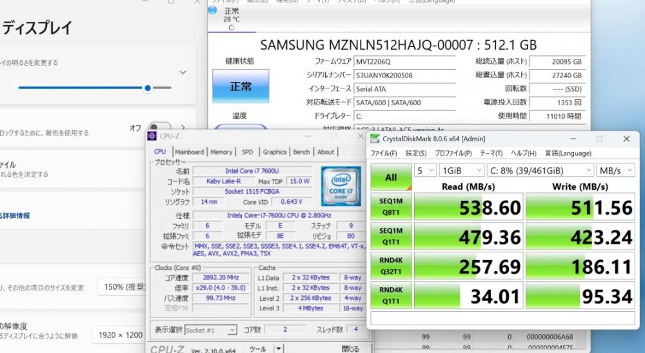The image size is (645, 353).
Task: Click the 正常 health status button
Action: (x=241, y=86)
